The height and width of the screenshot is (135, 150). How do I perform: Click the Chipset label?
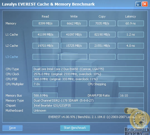(11, 105)
